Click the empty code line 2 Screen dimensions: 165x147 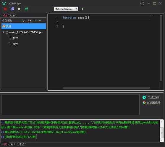coord(106,22)
